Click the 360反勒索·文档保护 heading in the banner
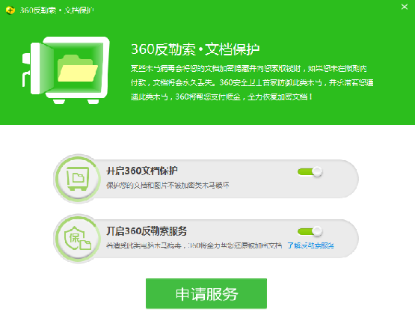Viewport: 415px width, 327px height. pos(195,49)
